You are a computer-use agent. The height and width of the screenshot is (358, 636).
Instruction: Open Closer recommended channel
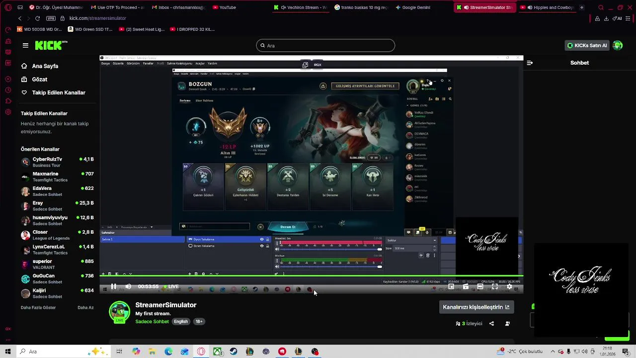point(57,235)
